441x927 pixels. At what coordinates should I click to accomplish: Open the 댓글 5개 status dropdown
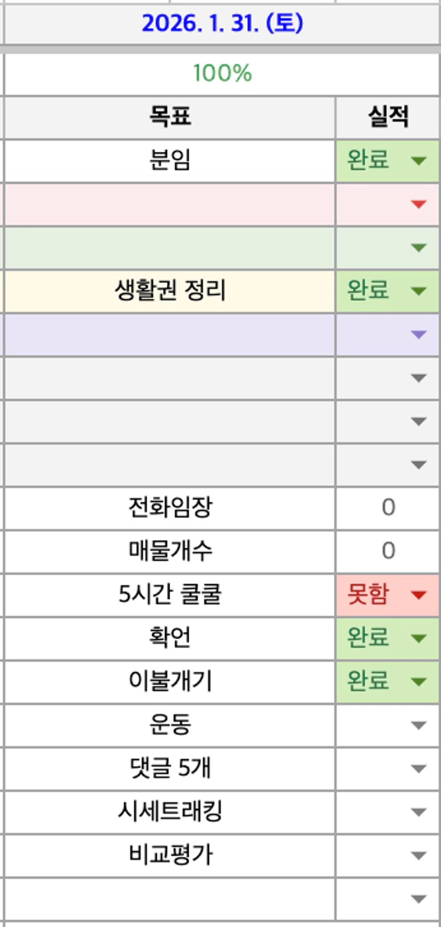pos(419,768)
